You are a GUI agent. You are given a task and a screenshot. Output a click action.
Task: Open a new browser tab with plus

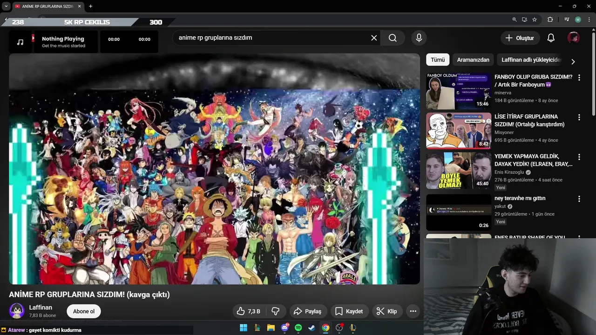coord(90,6)
